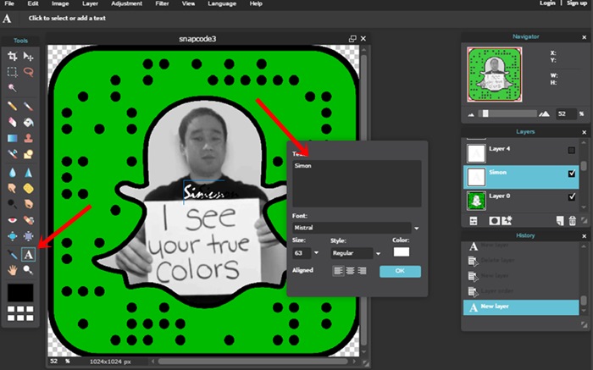Viewport: 593px width, 370px height.
Task: Open the Language menu
Action: pos(222,3)
